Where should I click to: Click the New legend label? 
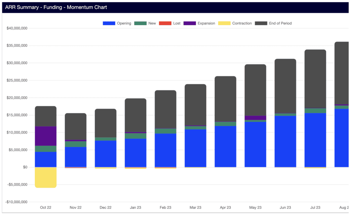pos(152,23)
